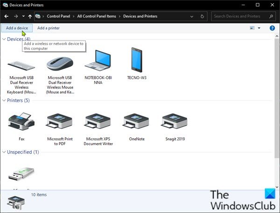
Task: Select the NOTEBOOK-OBINNA laptop icon
Action: coord(98,60)
